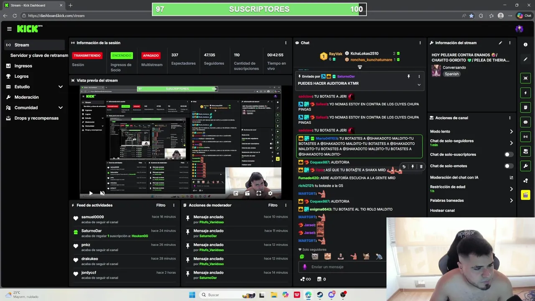Open pinned message three-dot menu
The height and width of the screenshot is (301, 535).
(419, 77)
